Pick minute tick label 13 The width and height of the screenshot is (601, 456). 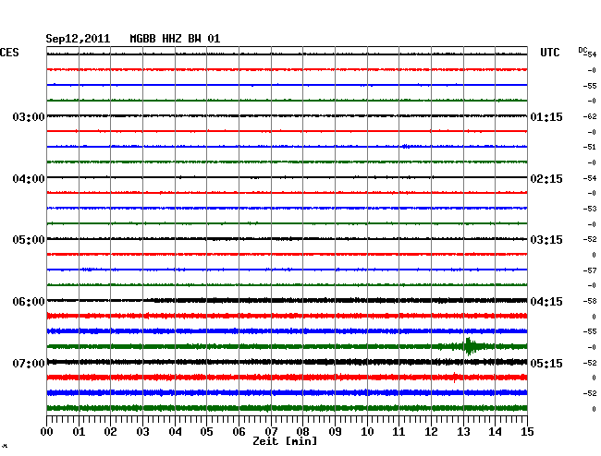[x=463, y=432]
